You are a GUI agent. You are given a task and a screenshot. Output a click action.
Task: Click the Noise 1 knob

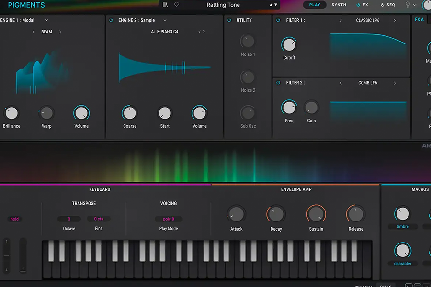coord(248,42)
